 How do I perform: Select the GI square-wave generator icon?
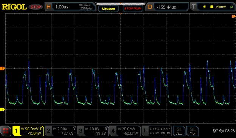[x=179, y=131]
